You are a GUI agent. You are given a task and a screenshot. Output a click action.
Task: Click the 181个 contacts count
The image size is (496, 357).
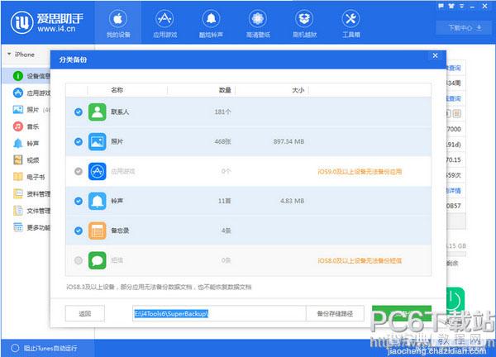(222, 112)
